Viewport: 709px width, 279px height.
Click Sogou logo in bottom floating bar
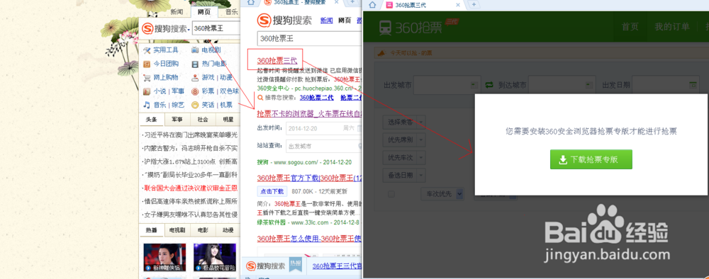pyautogui.click(x=251, y=266)
